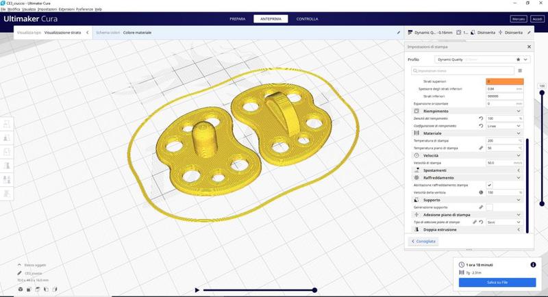Open the Visualizza menu
Viewport: 548px width, 297px height.
(x=29, y=10)
